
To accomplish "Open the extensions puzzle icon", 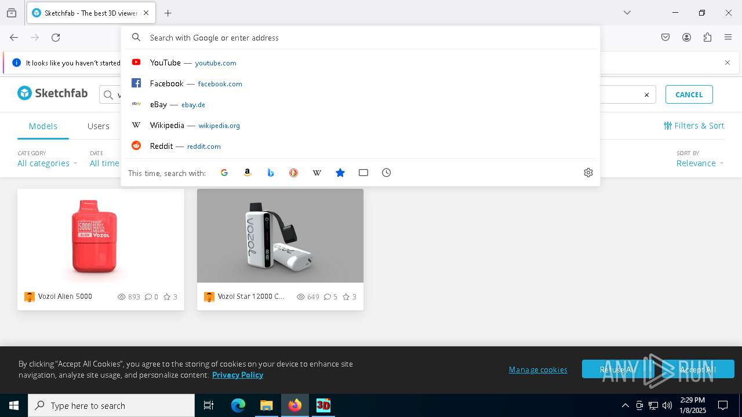I will pyautogui.click(x=707, y=38).
